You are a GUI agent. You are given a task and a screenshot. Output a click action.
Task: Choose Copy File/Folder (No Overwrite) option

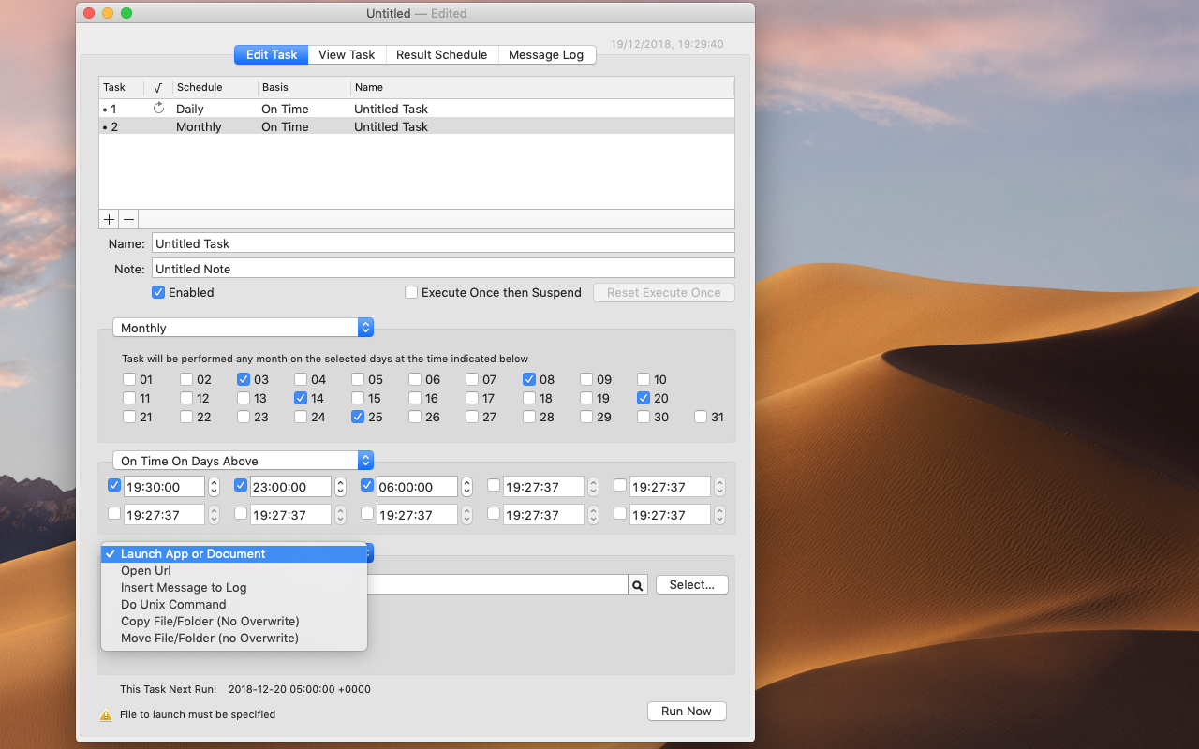click(x=234, y=621)
